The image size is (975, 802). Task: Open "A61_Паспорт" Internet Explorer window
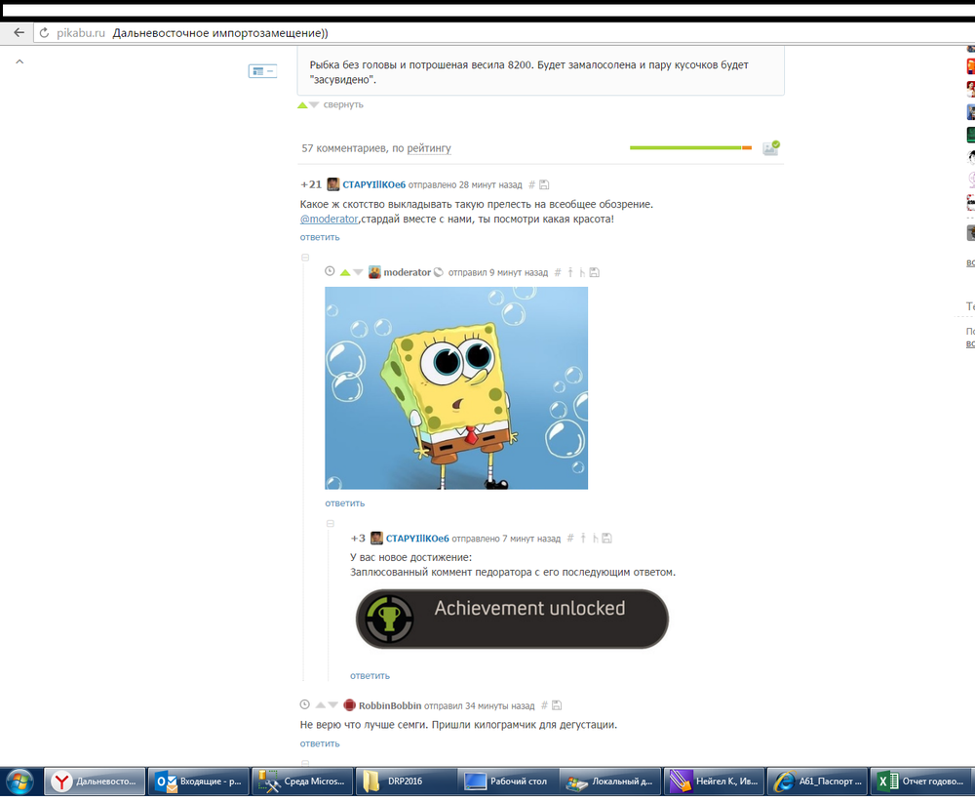(x=818, y=782)
